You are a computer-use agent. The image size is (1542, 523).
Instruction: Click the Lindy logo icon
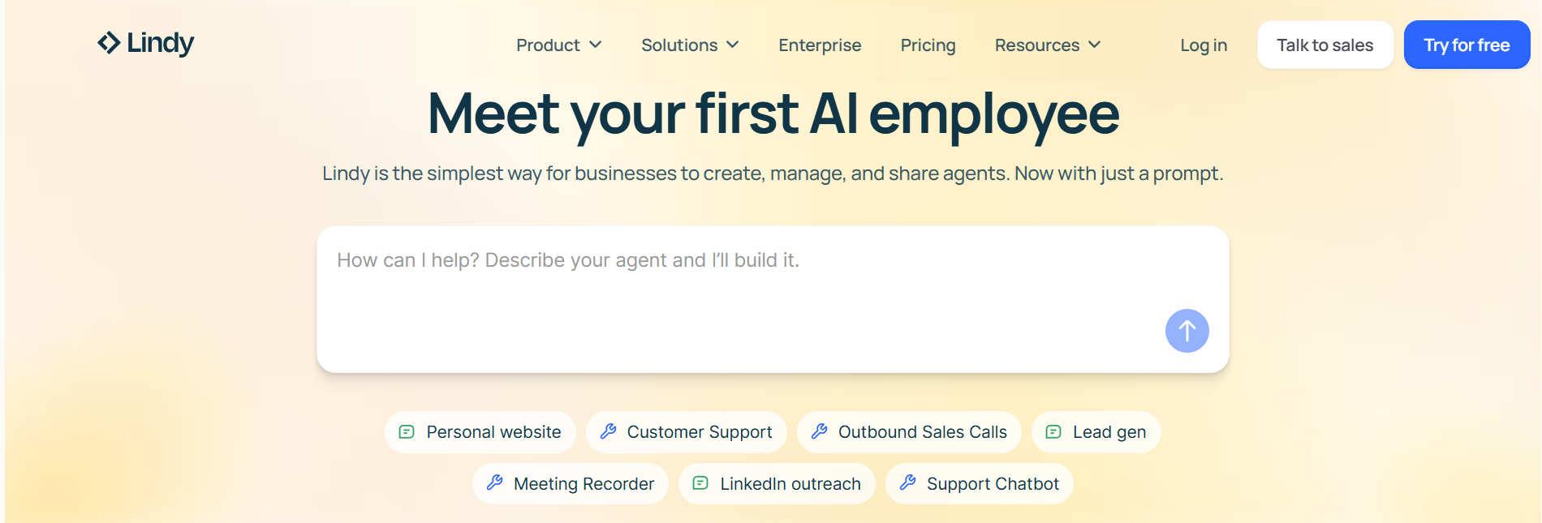[x=109, y=43]
